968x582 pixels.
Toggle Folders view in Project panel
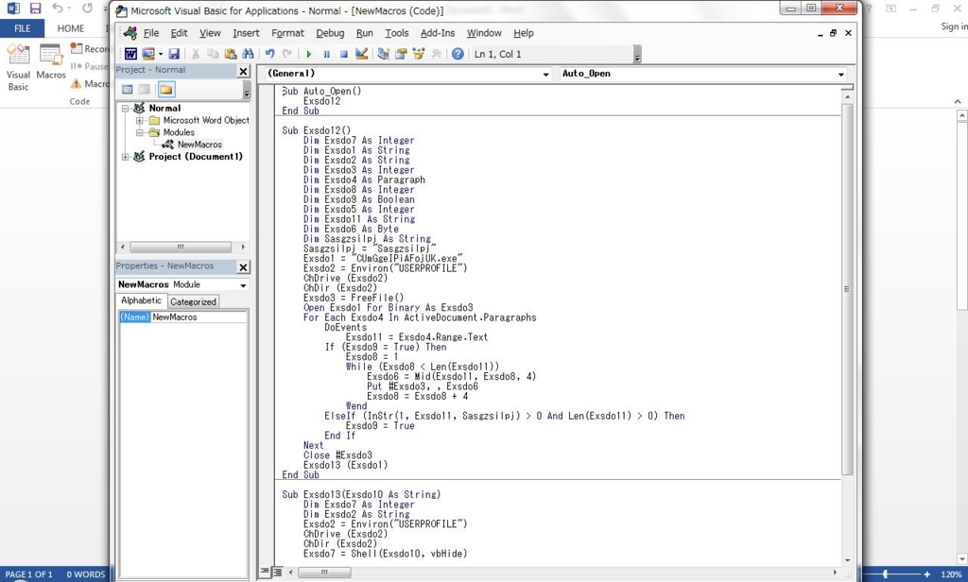166,90
